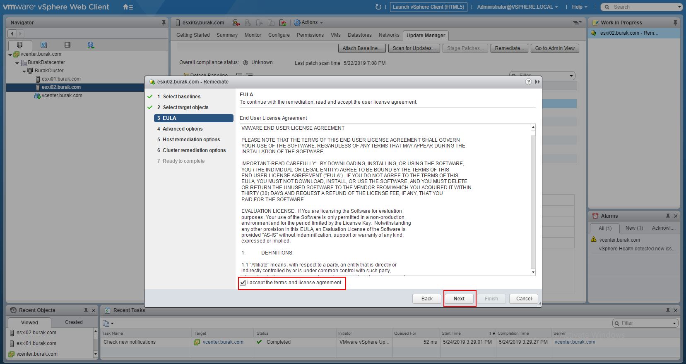Viewport: 686px width, 364px height.
Task: Switch to Hosts and Clusters view icon
Action: tap(19, 45)
